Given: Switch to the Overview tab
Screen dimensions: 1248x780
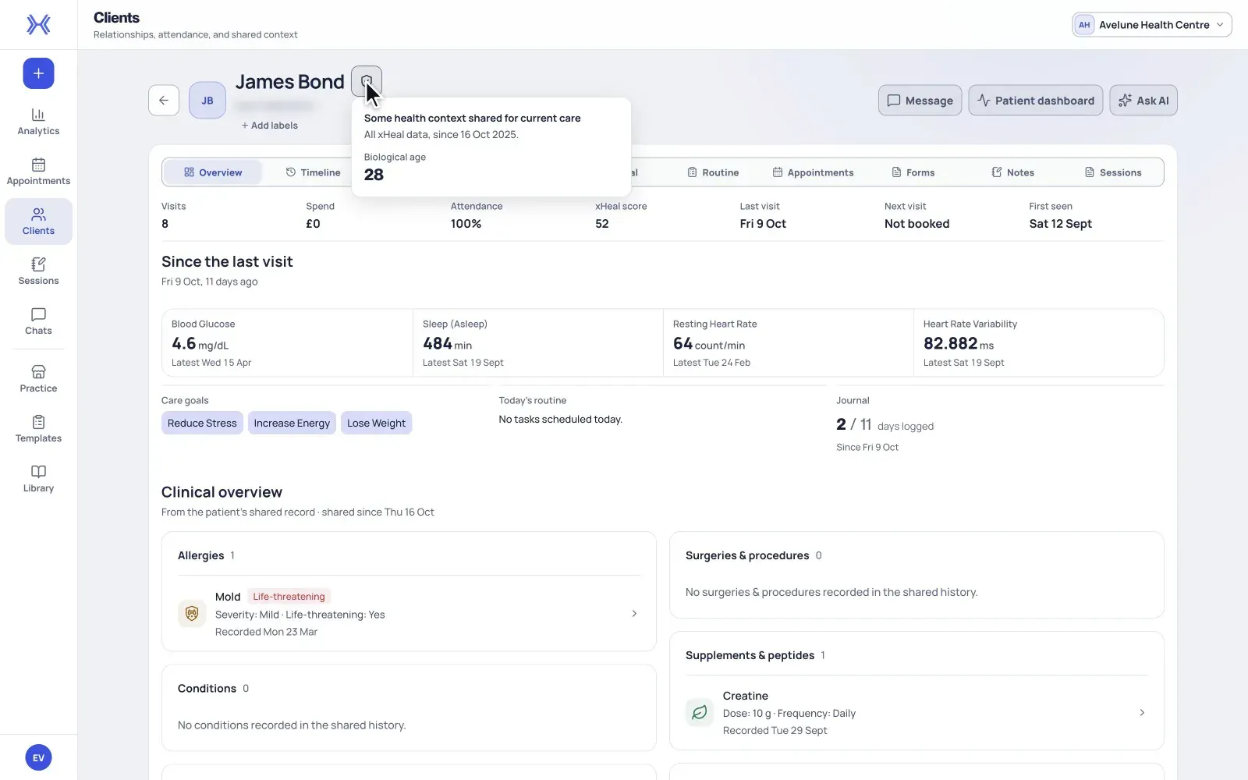Looking at the screenshot, I should click(x=213, y=172).
